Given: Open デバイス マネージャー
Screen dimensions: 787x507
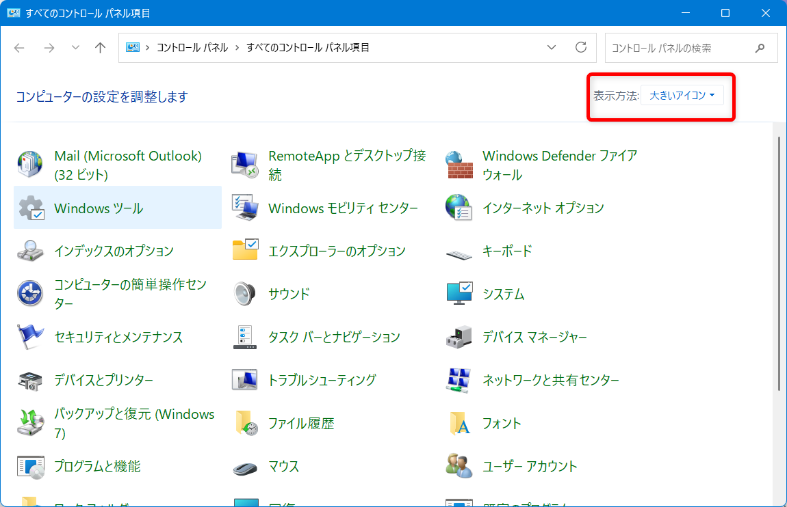Looking at the screenshot, I should tap(536, 337).
